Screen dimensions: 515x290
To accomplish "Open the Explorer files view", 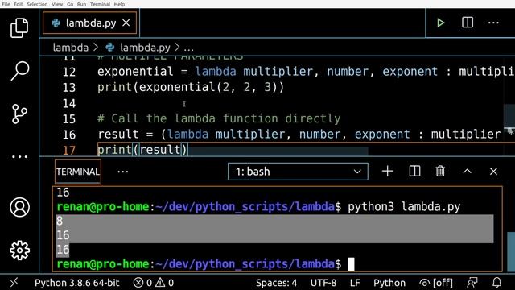I will click(x=19, y=28).
